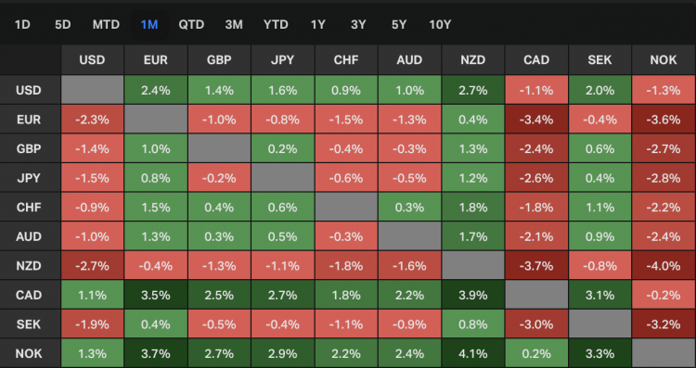Click the CHF/AUD cell showing 0.3%
This screenshot has width=696, height=368.
(x=409, y=207)
